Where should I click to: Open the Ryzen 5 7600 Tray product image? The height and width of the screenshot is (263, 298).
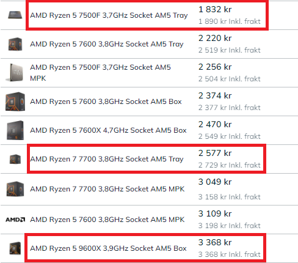coord(15,44)
